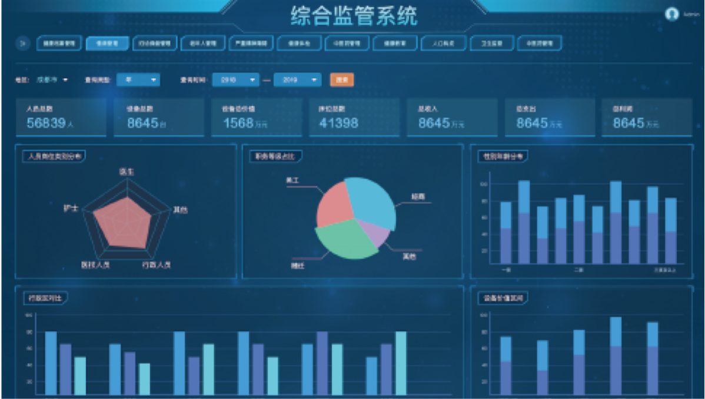This screenshot has height=399, width=705.
Task: Click the 床位总数 41398 stat card
Action: (354, 118)
